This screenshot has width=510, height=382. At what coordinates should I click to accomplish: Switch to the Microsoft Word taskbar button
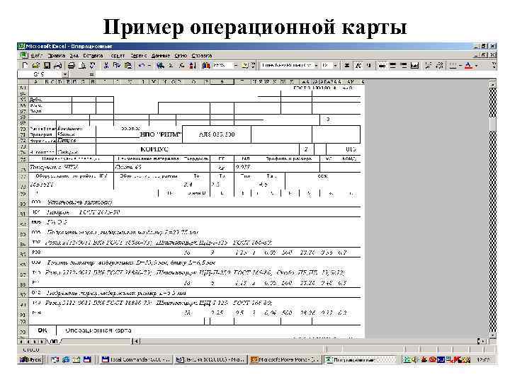[210, 359]
